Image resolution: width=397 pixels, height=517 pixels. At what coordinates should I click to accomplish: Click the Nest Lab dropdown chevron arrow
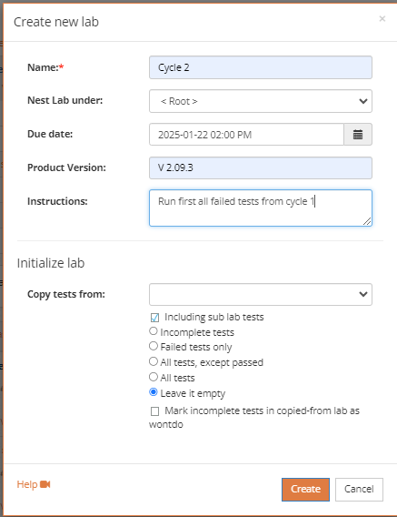pos(363,101)
